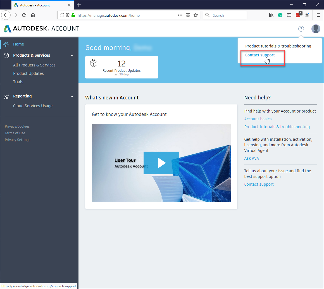Open Account basics link
The image size is (324, 289).
[x=258, y=119]
